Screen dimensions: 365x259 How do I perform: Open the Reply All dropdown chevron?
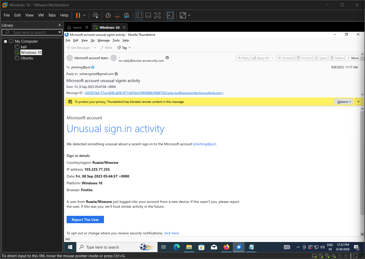point(272,58)
